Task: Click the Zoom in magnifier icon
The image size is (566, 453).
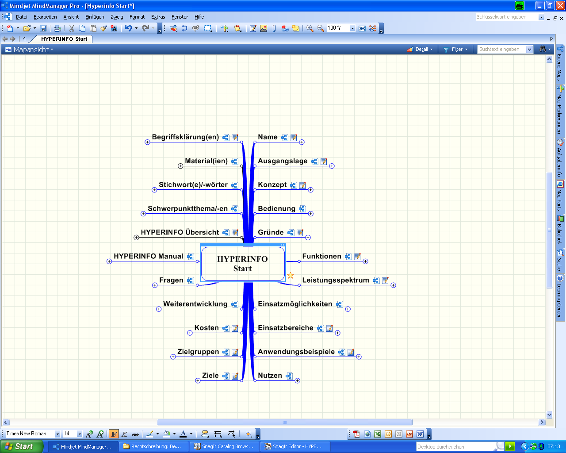Action: point(310,28)
